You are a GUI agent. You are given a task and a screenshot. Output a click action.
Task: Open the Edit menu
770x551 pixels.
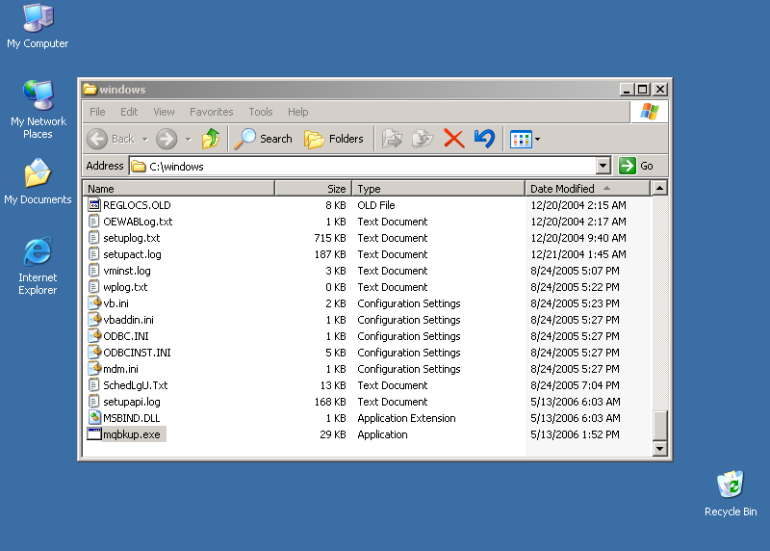coord(129,112)
